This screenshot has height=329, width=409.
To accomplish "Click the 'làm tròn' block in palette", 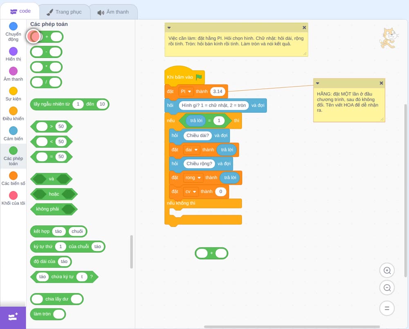I will (x=48, y=314).
